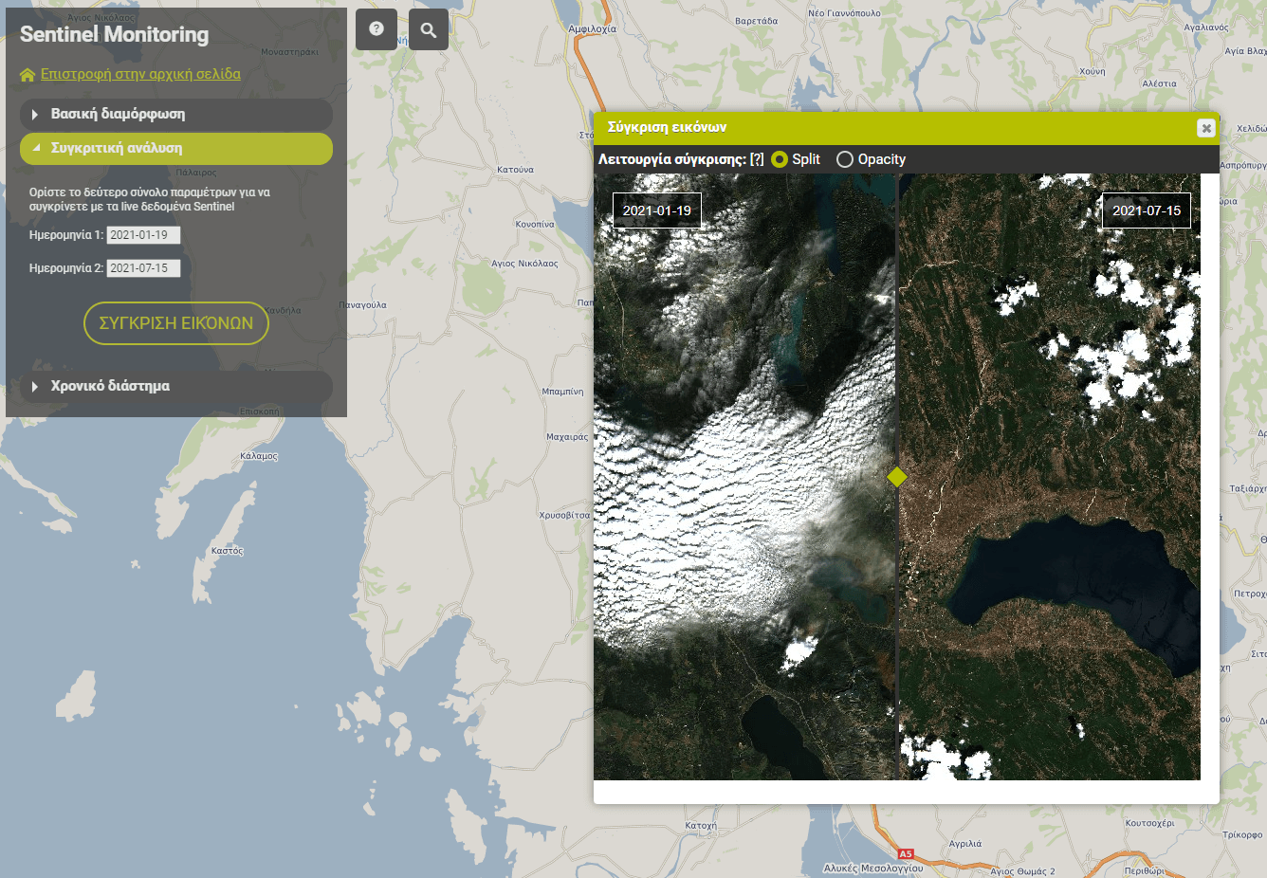Click the A5 highway shield marker
The height and width of the screenshot is (878, 1267).
[906, 853]
